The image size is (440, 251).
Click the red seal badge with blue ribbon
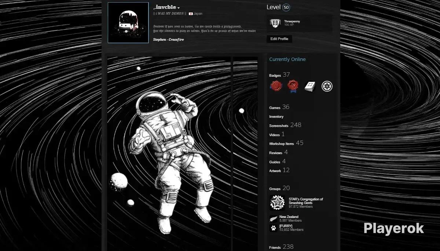[293, 86]
